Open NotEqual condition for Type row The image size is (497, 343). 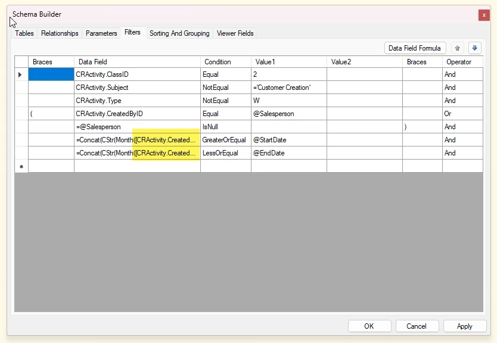click(226, 101)
